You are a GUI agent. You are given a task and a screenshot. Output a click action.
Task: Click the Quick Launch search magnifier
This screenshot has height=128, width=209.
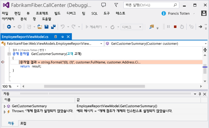175,5
